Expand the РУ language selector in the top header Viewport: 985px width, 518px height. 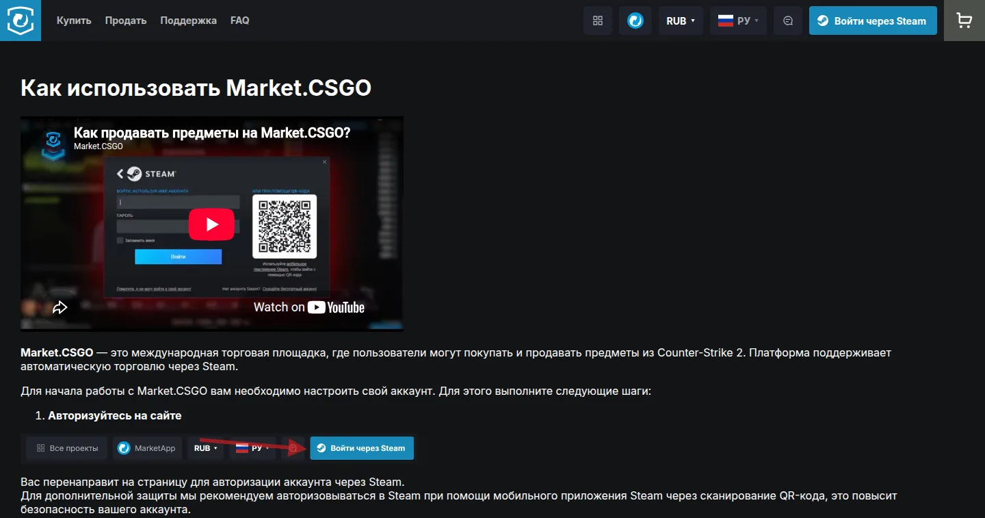[x=738, y=21]
